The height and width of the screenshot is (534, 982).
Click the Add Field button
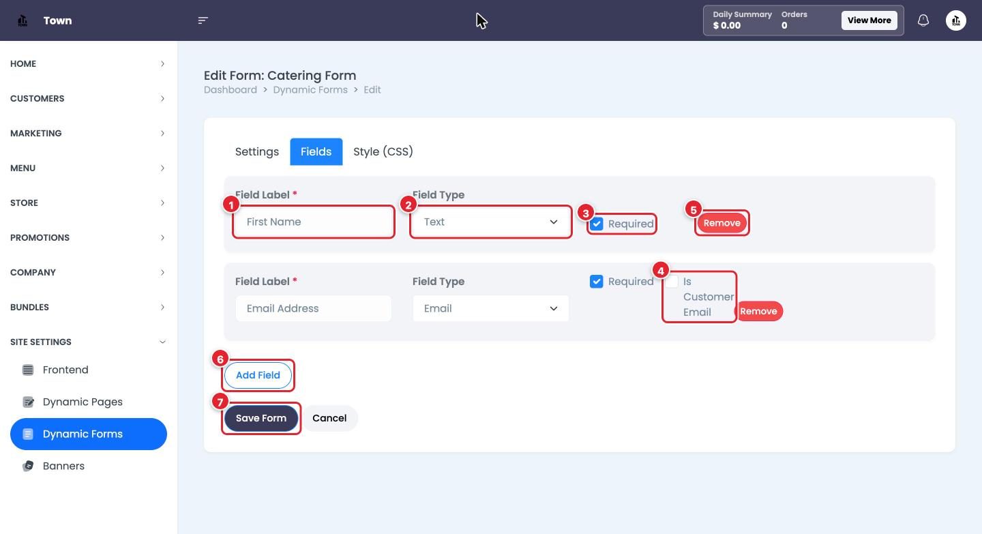pyautogui.click(x=258, y=375)
